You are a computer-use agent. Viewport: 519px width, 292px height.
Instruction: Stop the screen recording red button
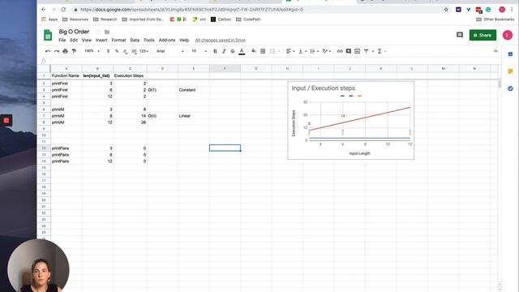[6, 121]
